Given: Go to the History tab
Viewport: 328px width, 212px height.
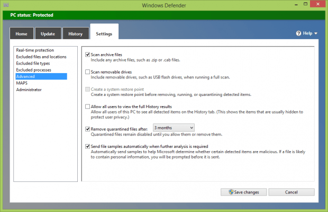Looking at the screenshot, I should [x=76, y=33].
